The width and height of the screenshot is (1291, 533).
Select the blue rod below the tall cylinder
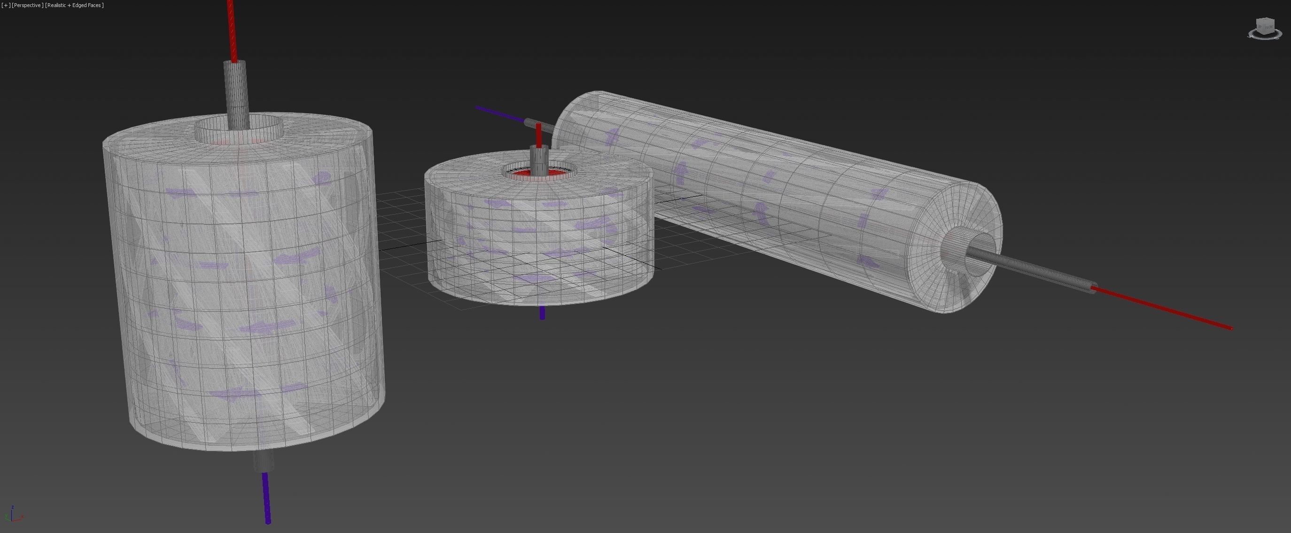267,498
